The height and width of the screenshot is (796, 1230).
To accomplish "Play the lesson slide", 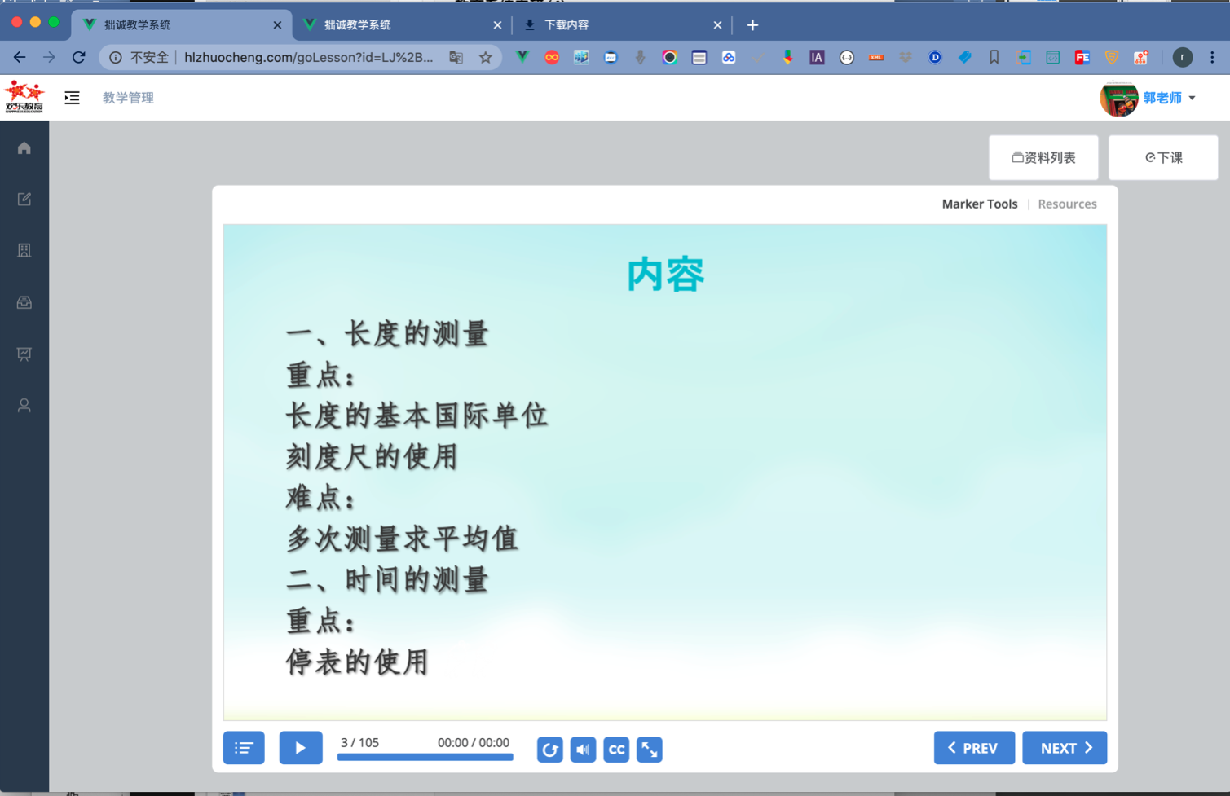I will click(301, 748).
